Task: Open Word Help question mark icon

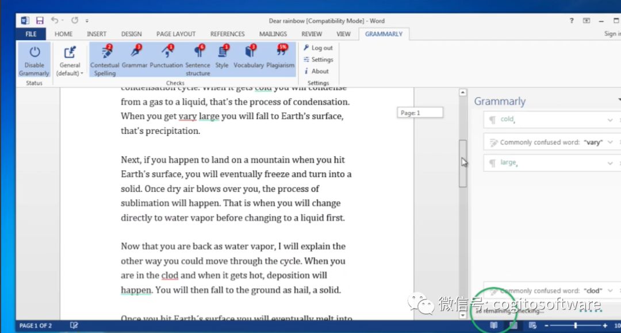Action: (572, 21)
